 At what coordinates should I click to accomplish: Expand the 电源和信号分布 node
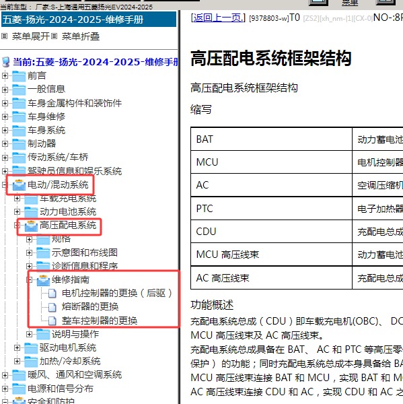tap(5, 389)
